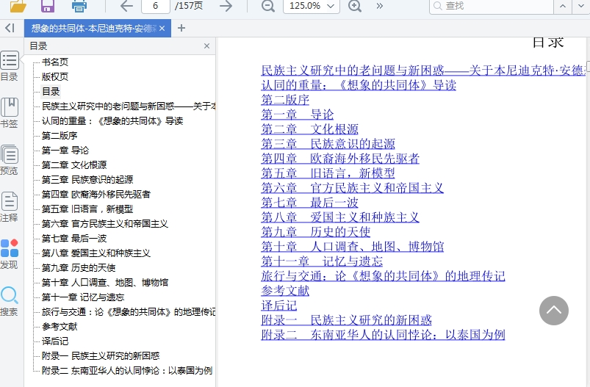Open the 发现 discover sidebar icon
Viewport: 590px width, 387px height.
(10, 254)
